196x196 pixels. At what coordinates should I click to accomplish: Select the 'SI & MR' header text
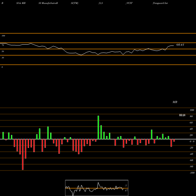pos(21,3)
